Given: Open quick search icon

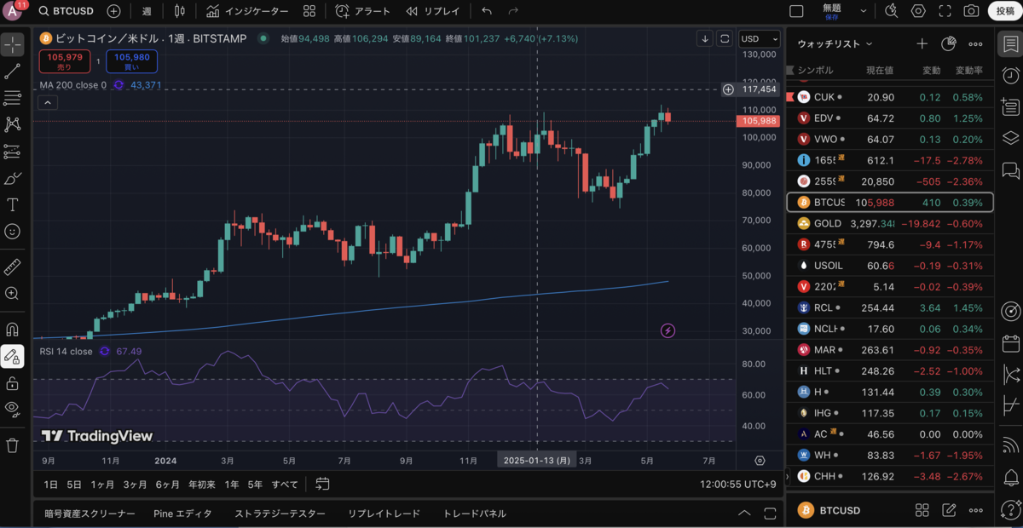Looking at the screenshot, I should (x=892, y=11).
